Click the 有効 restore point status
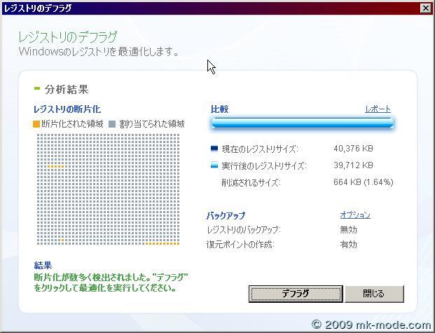 [348, 245]
